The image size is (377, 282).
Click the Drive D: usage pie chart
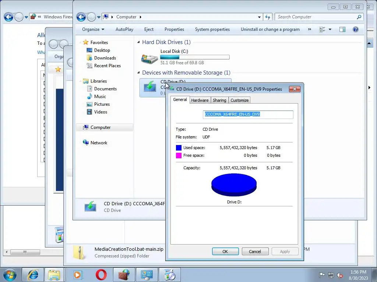click(234, 185)
